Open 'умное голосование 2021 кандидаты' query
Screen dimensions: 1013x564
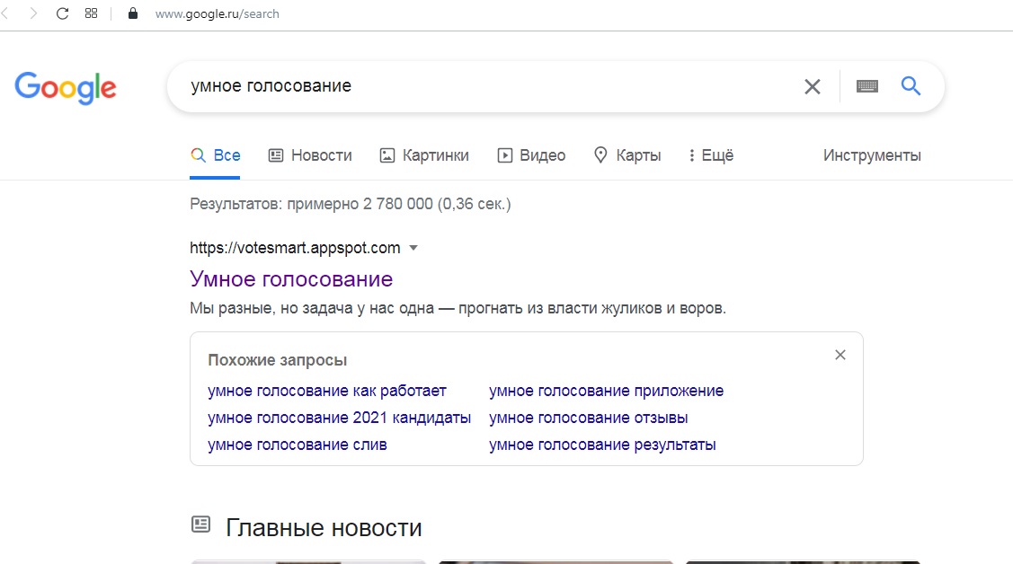click(339, 419)
